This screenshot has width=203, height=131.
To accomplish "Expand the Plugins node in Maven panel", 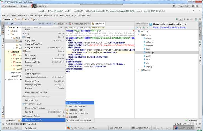I will tap(139, 70).
